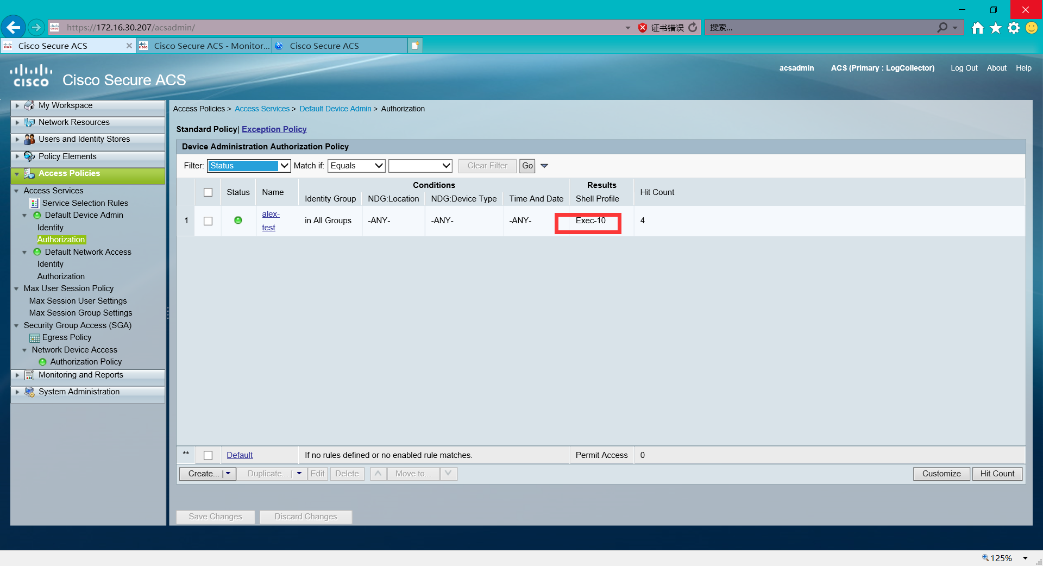Viewport: 1043px width, 566px height.
Task: Open the Match if Equals dropdown
Action: coord(357,166)
